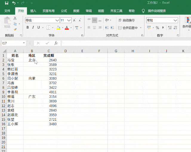The width and height of the screenshot is (191, 152).
Task: Toggle 自动换行 wrap text
Action: pyautogui.click(x=126, y=21)
